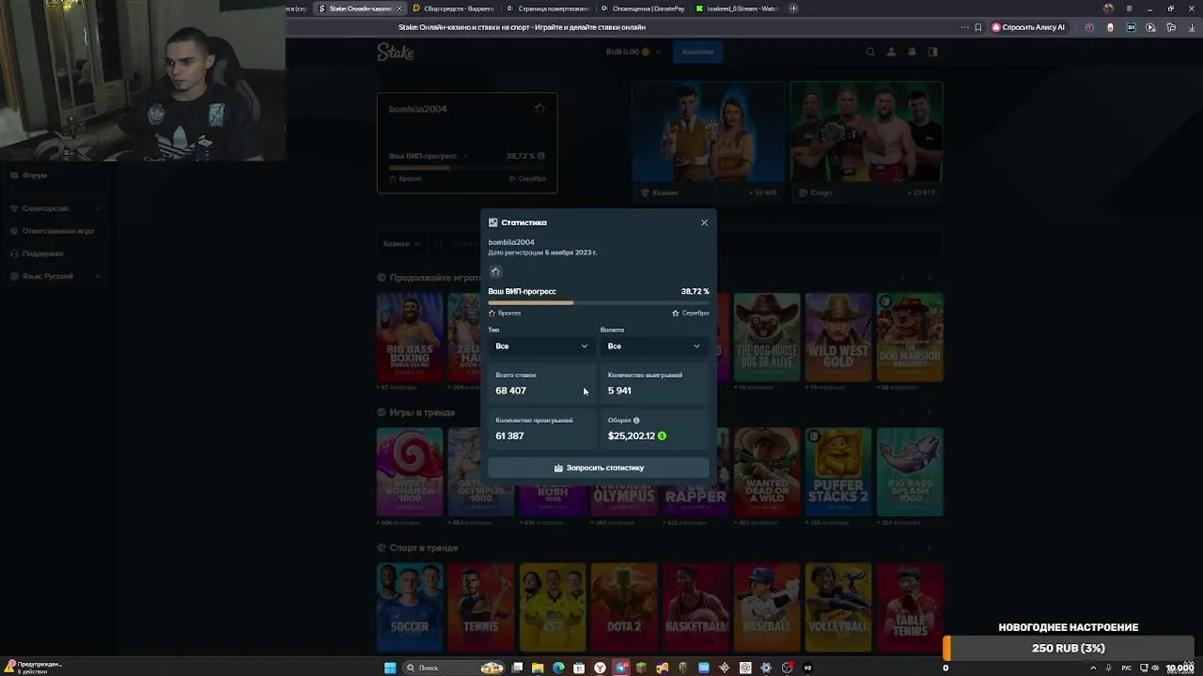Click Спросить Алису AI button
Screen dimensions: 1203x676
point(1028,27)
